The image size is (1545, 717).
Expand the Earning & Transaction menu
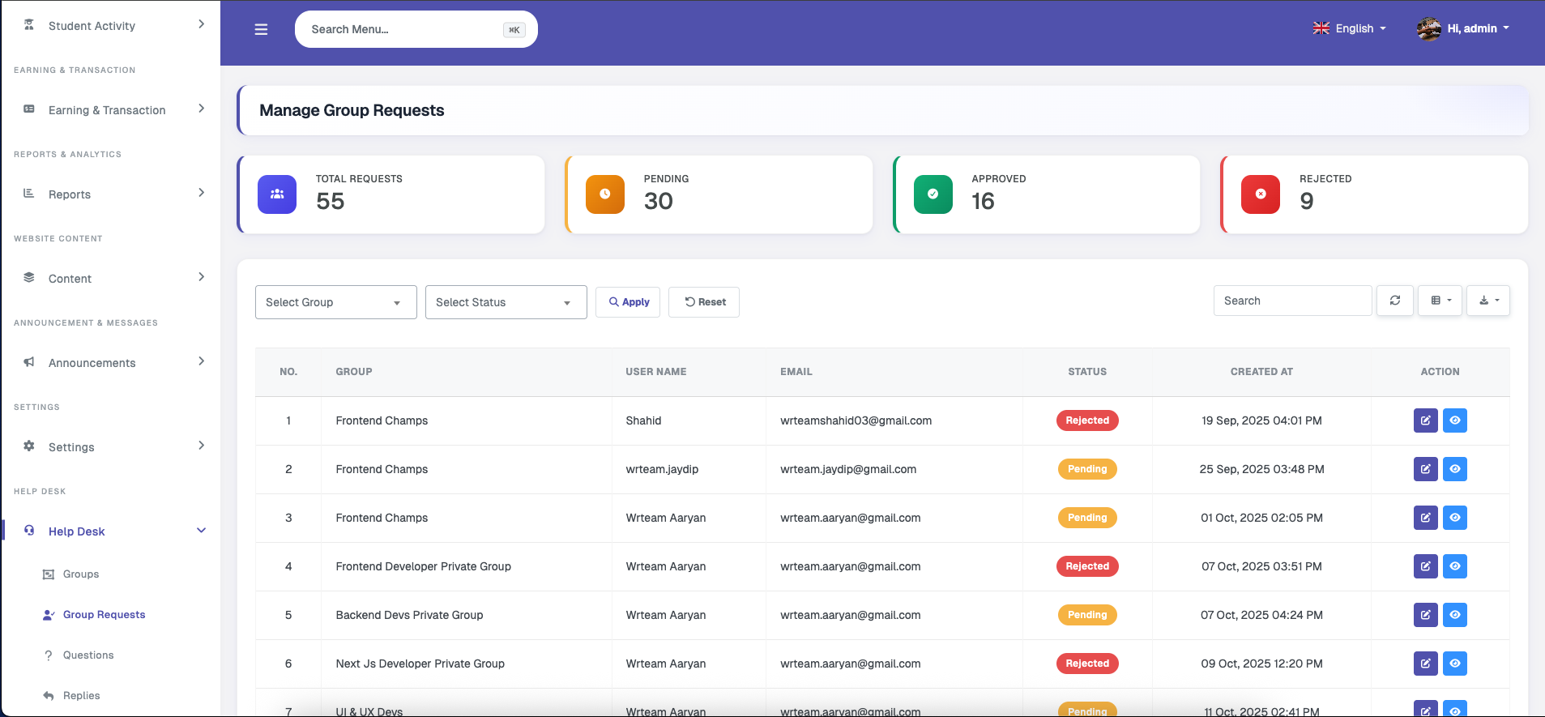pyautogui.click(x=110, y=110)
